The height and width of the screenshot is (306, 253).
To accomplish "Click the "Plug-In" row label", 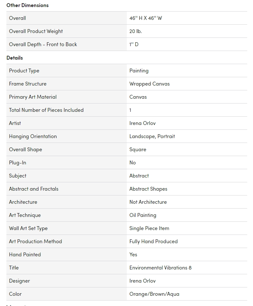I will tap(18, 162).
